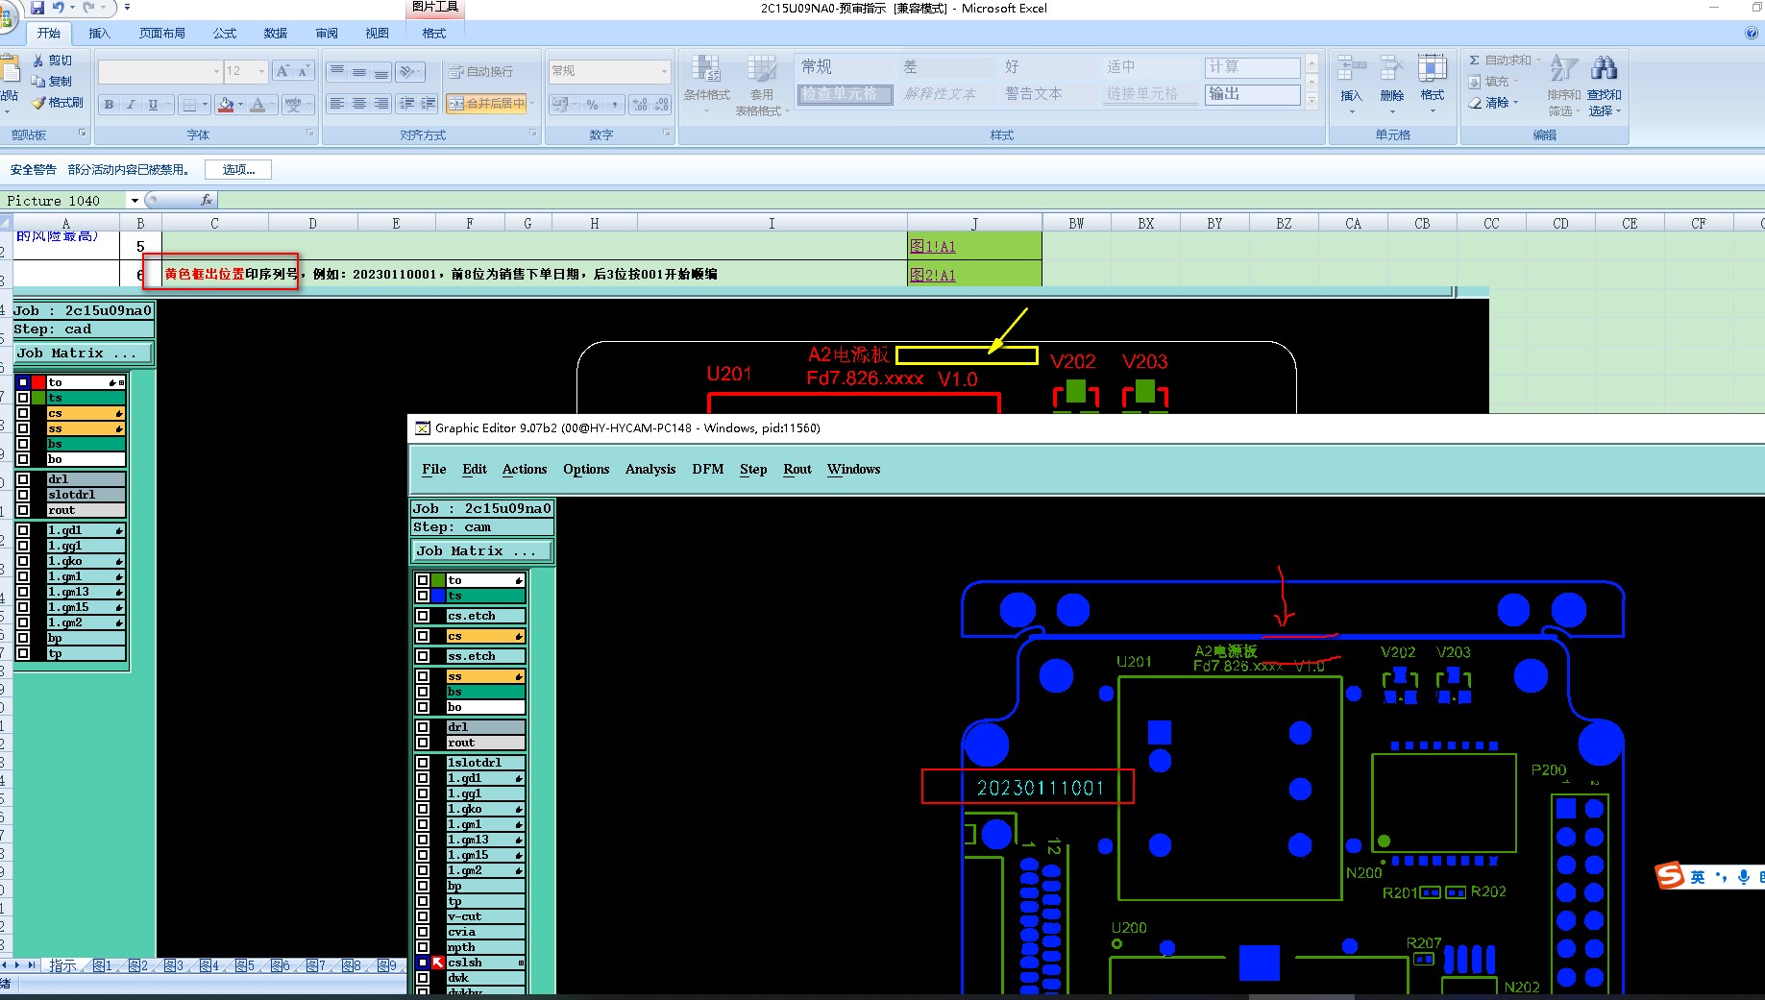Switch to the 页面布局 ribbon tab
The image size is (1765, 1000).
(161, 33)
